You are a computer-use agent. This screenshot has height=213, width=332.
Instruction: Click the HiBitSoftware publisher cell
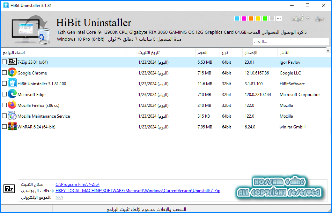click(x=292, y=84)
